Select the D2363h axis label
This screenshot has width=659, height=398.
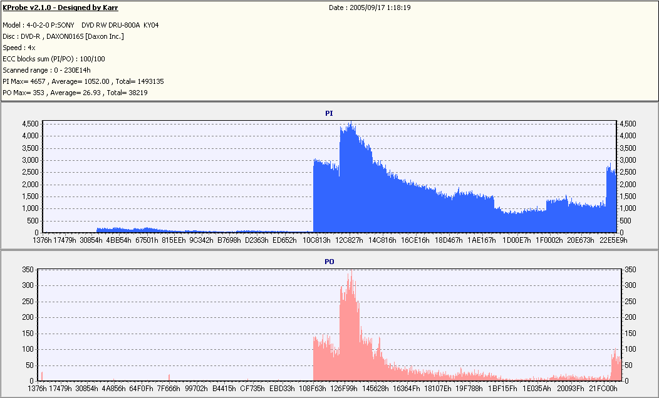tap(256, 240)
